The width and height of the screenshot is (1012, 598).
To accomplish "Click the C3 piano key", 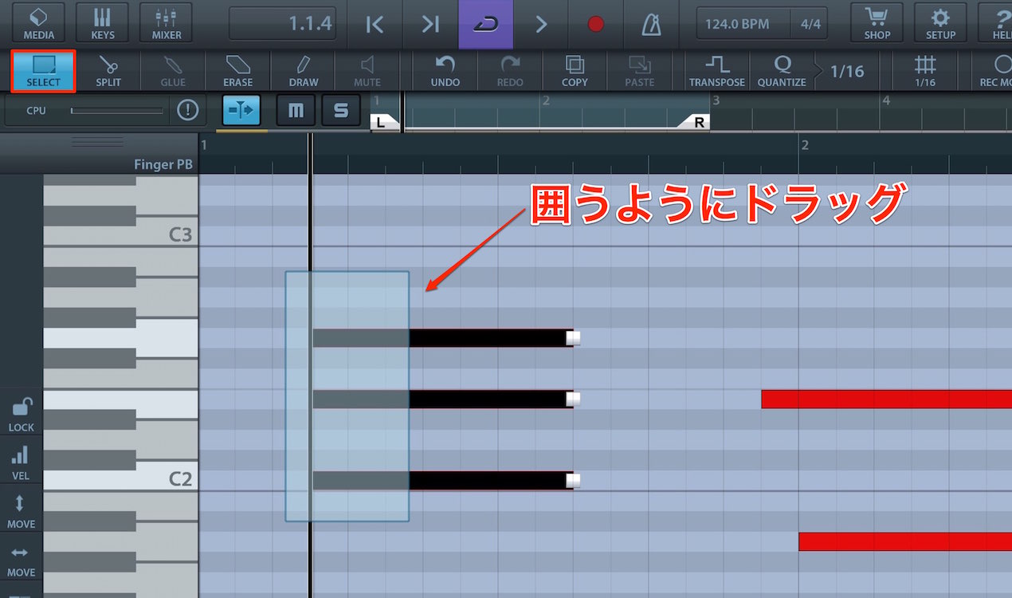I will 120,235.
